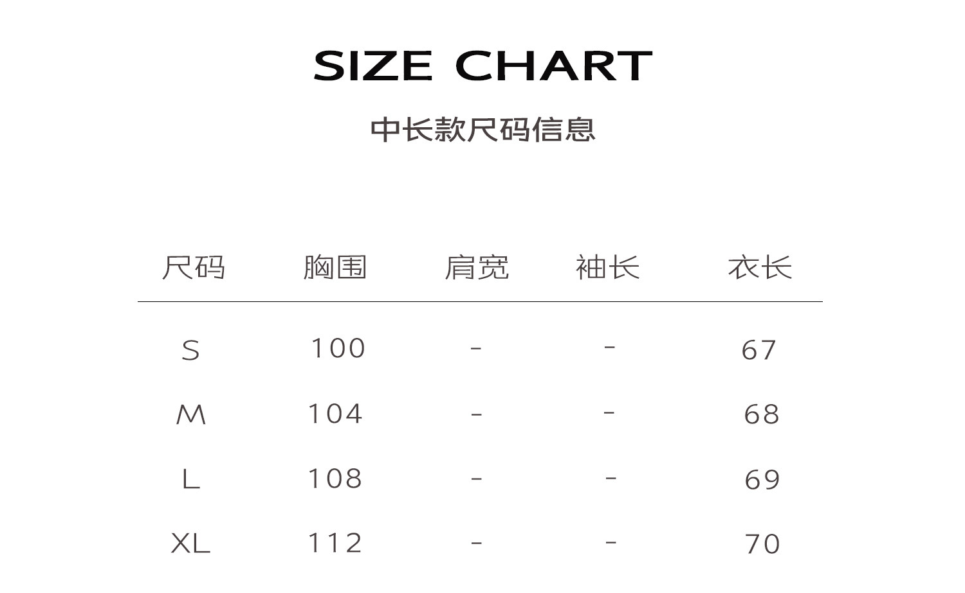The width and height of the screenshot is (965, 593).
Task: Click chest value 104
Action: click(x=335, y=414)
